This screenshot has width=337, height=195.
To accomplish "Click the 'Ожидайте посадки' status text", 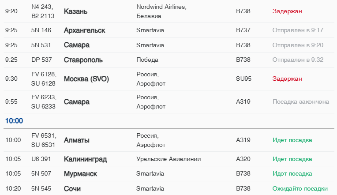I will (x=300, y=189).
